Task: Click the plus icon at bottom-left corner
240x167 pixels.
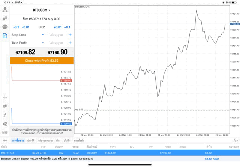Action: 5,140
